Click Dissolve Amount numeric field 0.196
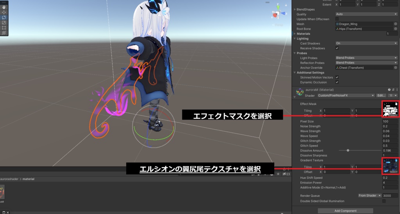Viewport: 400px width, 214px height. tap(390, 150)
